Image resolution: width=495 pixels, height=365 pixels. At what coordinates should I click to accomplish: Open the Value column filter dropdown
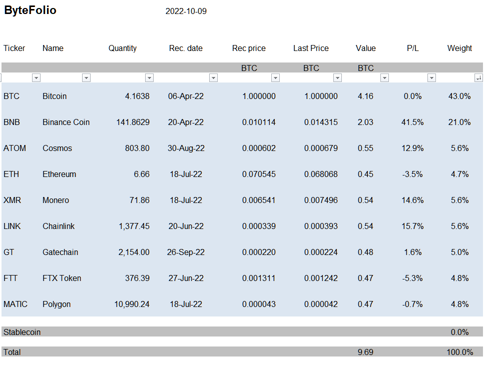coord(384,78)
